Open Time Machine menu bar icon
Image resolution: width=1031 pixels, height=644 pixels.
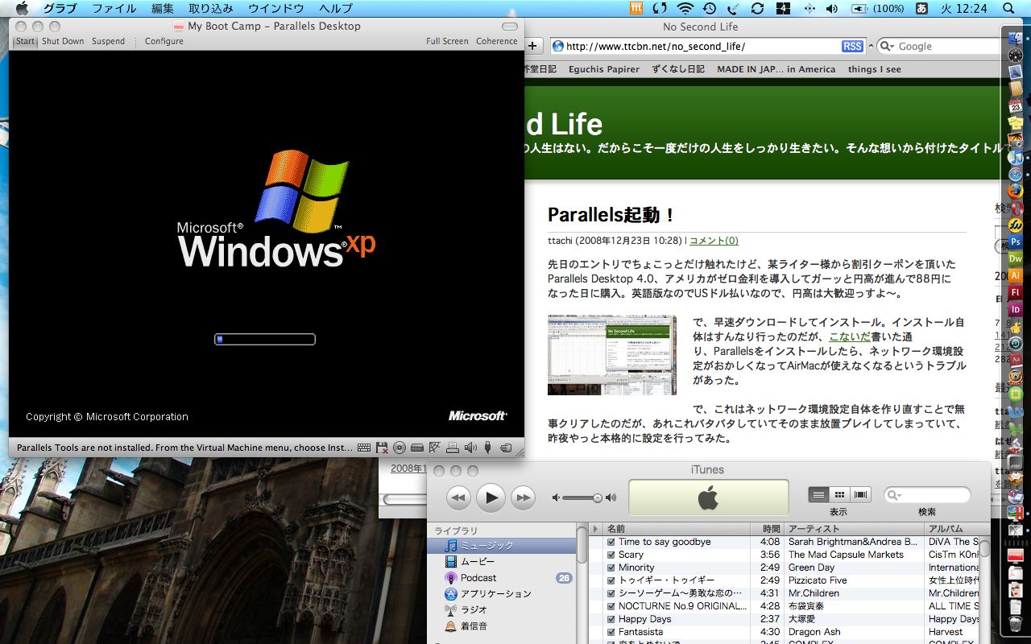(709, 9)
